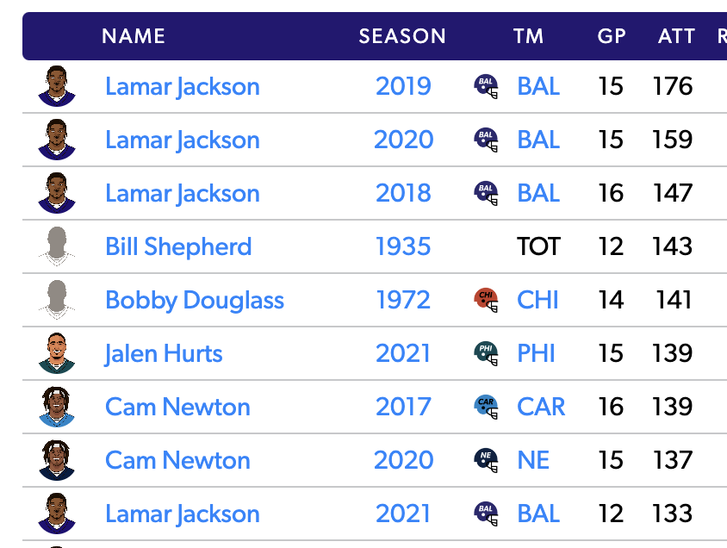Click Bill Shepherd's placeholder avatar
This screenshot has width=727, height=548.
[x=57, y=246]
